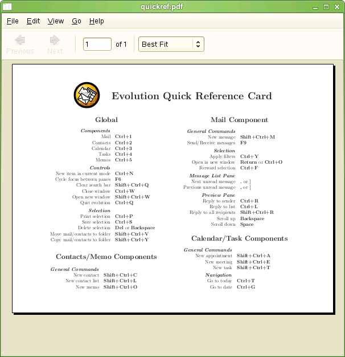345x357 pixels.
Task: Open the Go menu
Action: [x=77, y=21]
